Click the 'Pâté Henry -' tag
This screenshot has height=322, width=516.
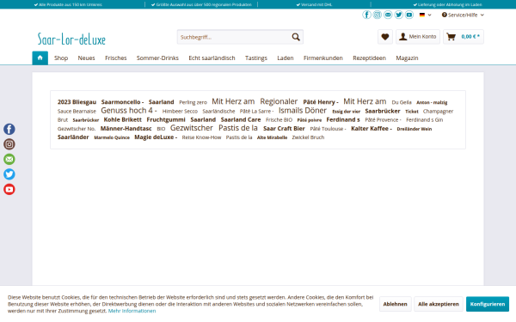tap(321, 102)
